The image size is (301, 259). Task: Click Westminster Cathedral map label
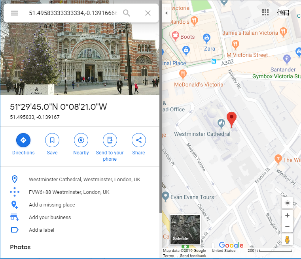coord(202,134)
